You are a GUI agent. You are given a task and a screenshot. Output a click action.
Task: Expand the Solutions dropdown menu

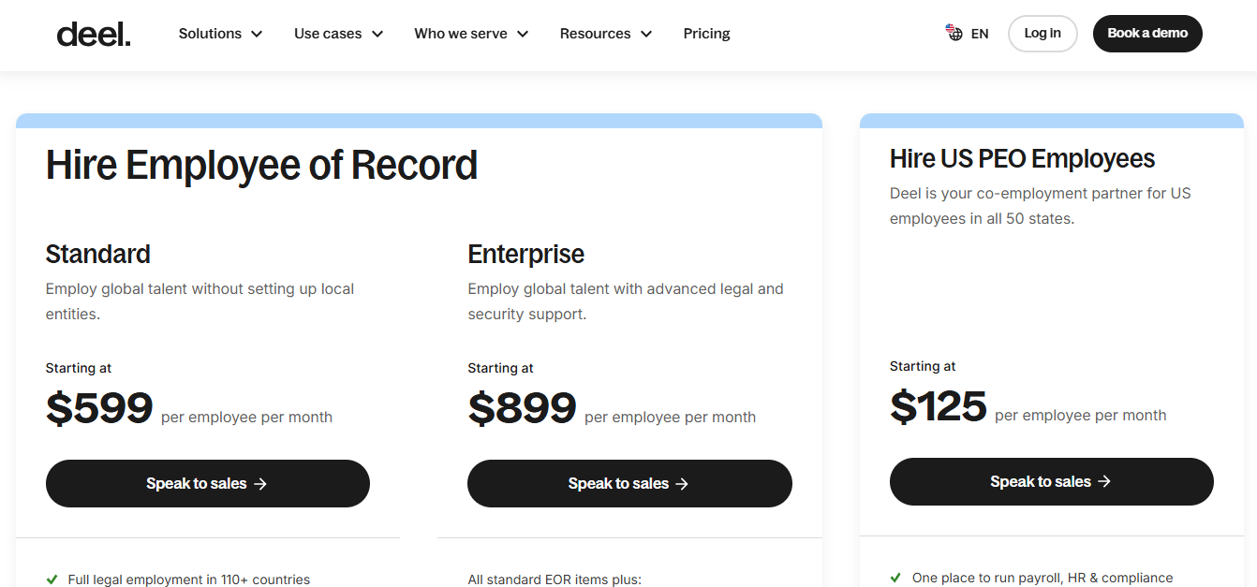click(x=220, y=34)
